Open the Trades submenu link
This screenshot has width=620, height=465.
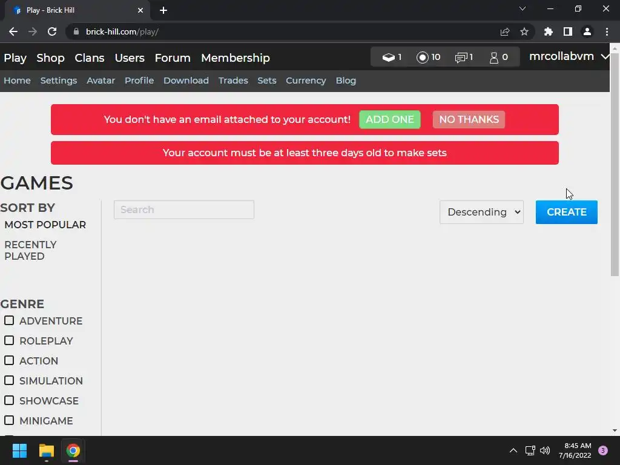click(x=233, y=81)
